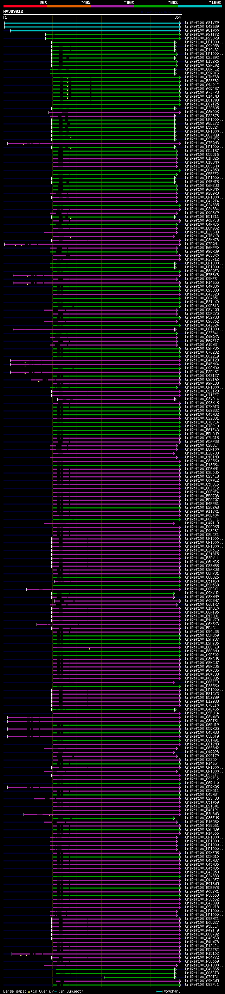Click hit label UniRef100_B2SE82

tap(202, 81)
